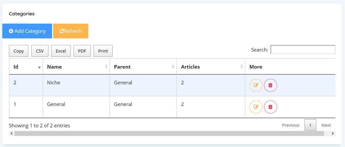The height and width of the screenshot is (147, 345).
Task: Sort the table by Id column
Action: pos(26,67)
